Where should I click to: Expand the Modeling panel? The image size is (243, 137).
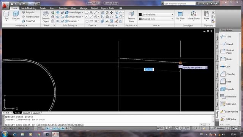pyautogui.click(x=21, y=25)
